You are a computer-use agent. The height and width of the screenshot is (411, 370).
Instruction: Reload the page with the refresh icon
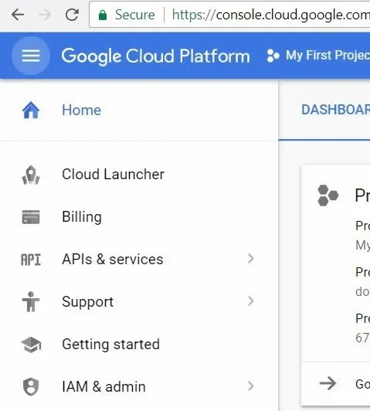click(72, 15)
